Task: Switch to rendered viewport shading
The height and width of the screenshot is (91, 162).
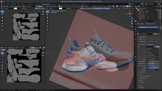Action: pyautogui.click(x=131, y=6)
